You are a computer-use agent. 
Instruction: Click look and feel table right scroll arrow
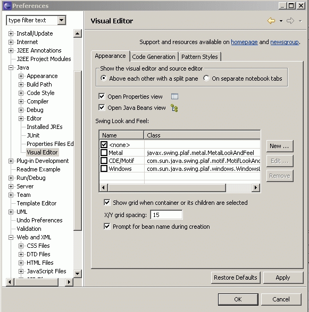click(x=256, y=188)
